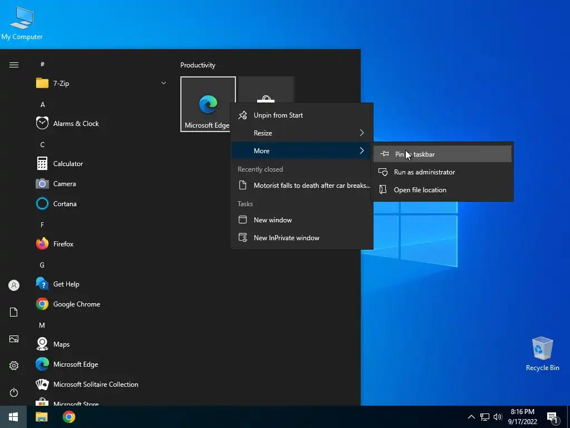
Task: Open the Get Help app icon
Action: point(42,284)
